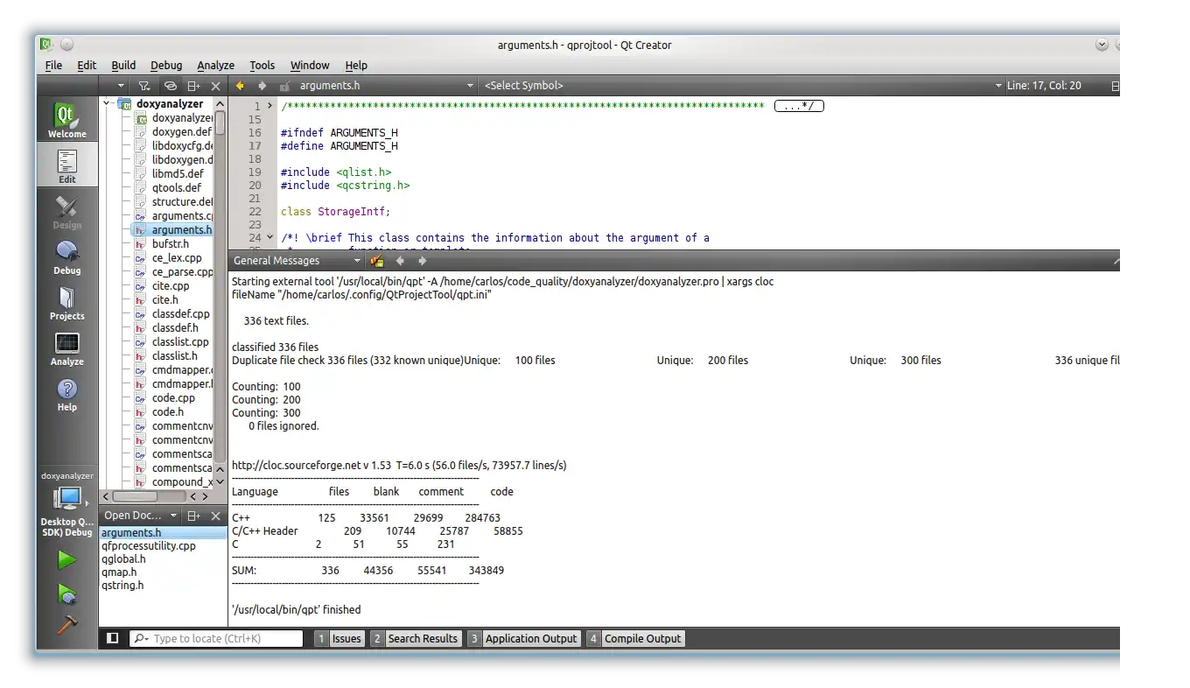
Task: Collapse the doxyanalyzer project tree
Action: (x=107, y=103)
